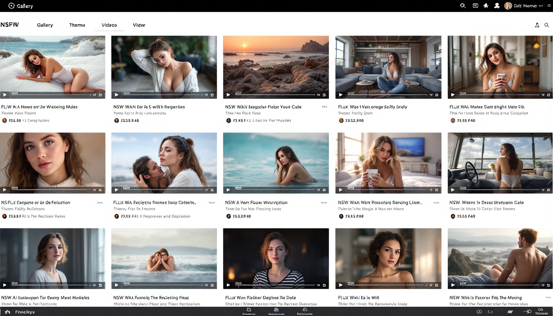The width and height of the screenshot is (553, 316).
Task: Open search from the top black bar
Action: tap(463, 6)
